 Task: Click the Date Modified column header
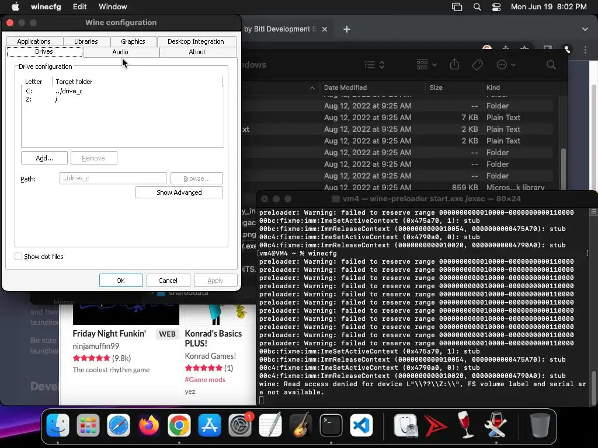coord(346,87)
